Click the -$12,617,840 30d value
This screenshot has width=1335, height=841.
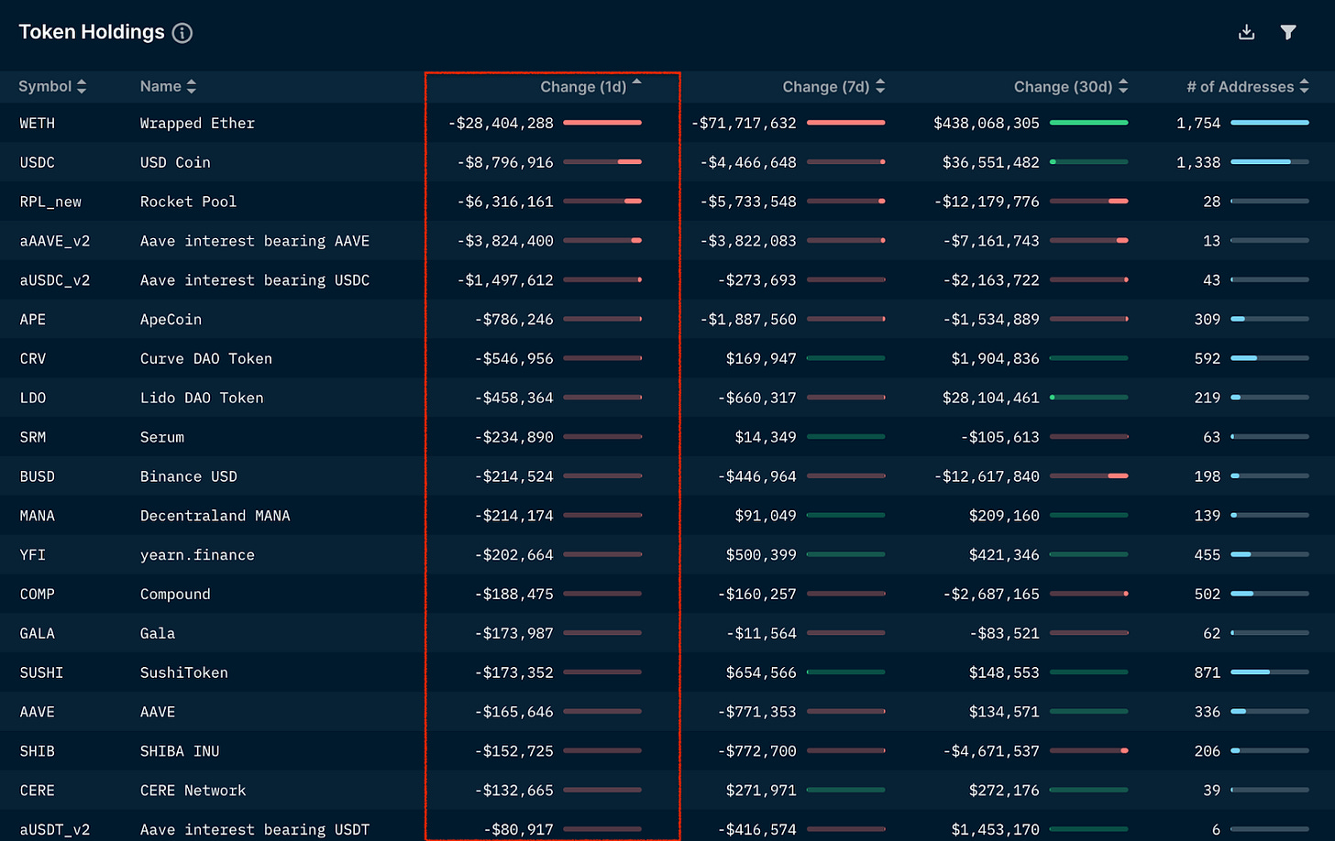pos(987,476)
